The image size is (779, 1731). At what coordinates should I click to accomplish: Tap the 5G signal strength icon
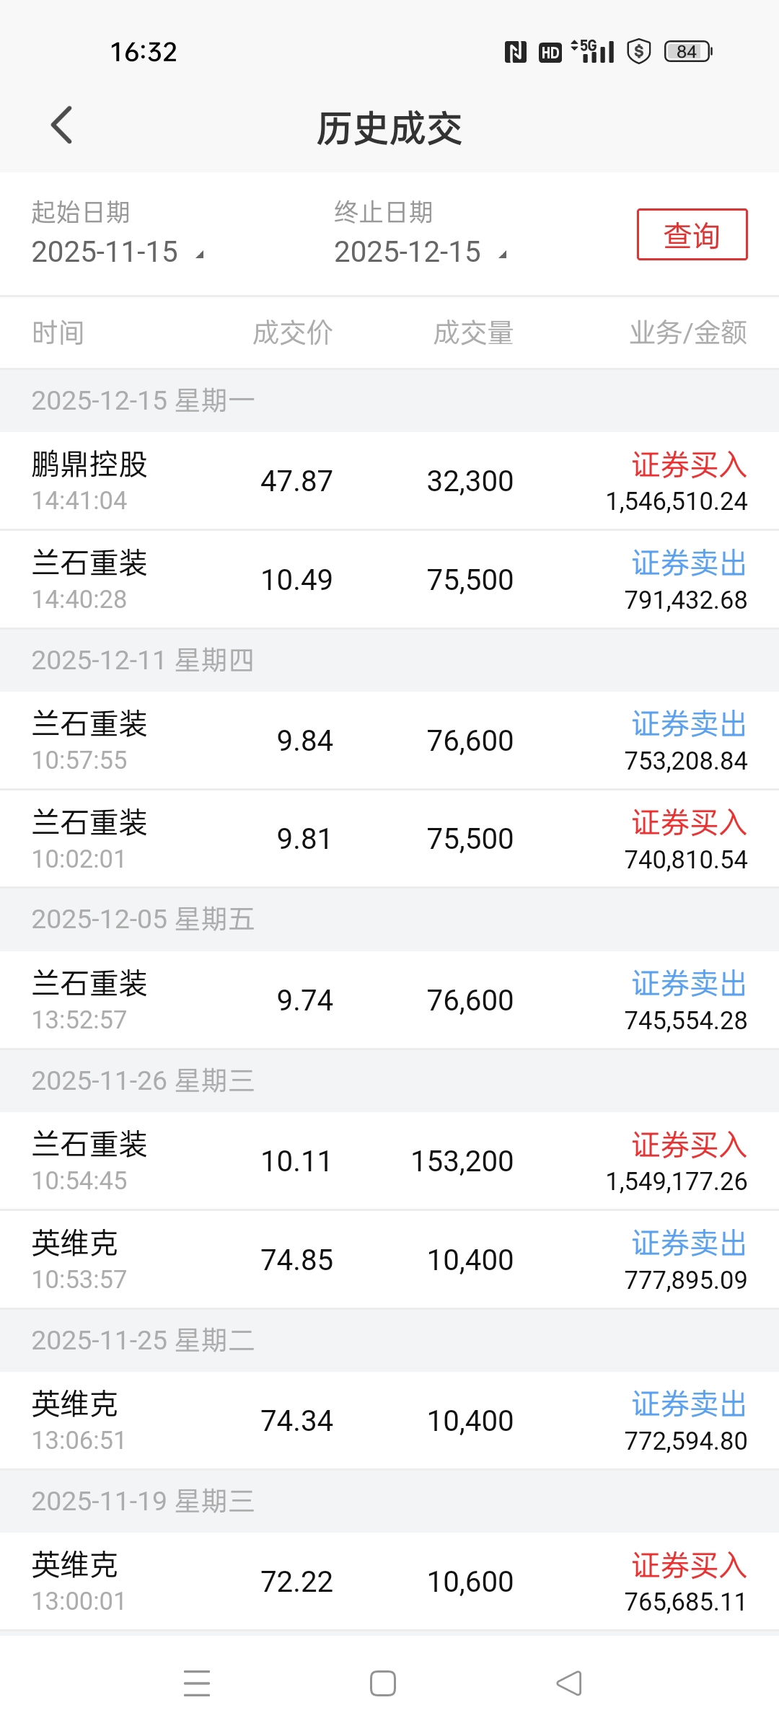(x=593, y=50)
